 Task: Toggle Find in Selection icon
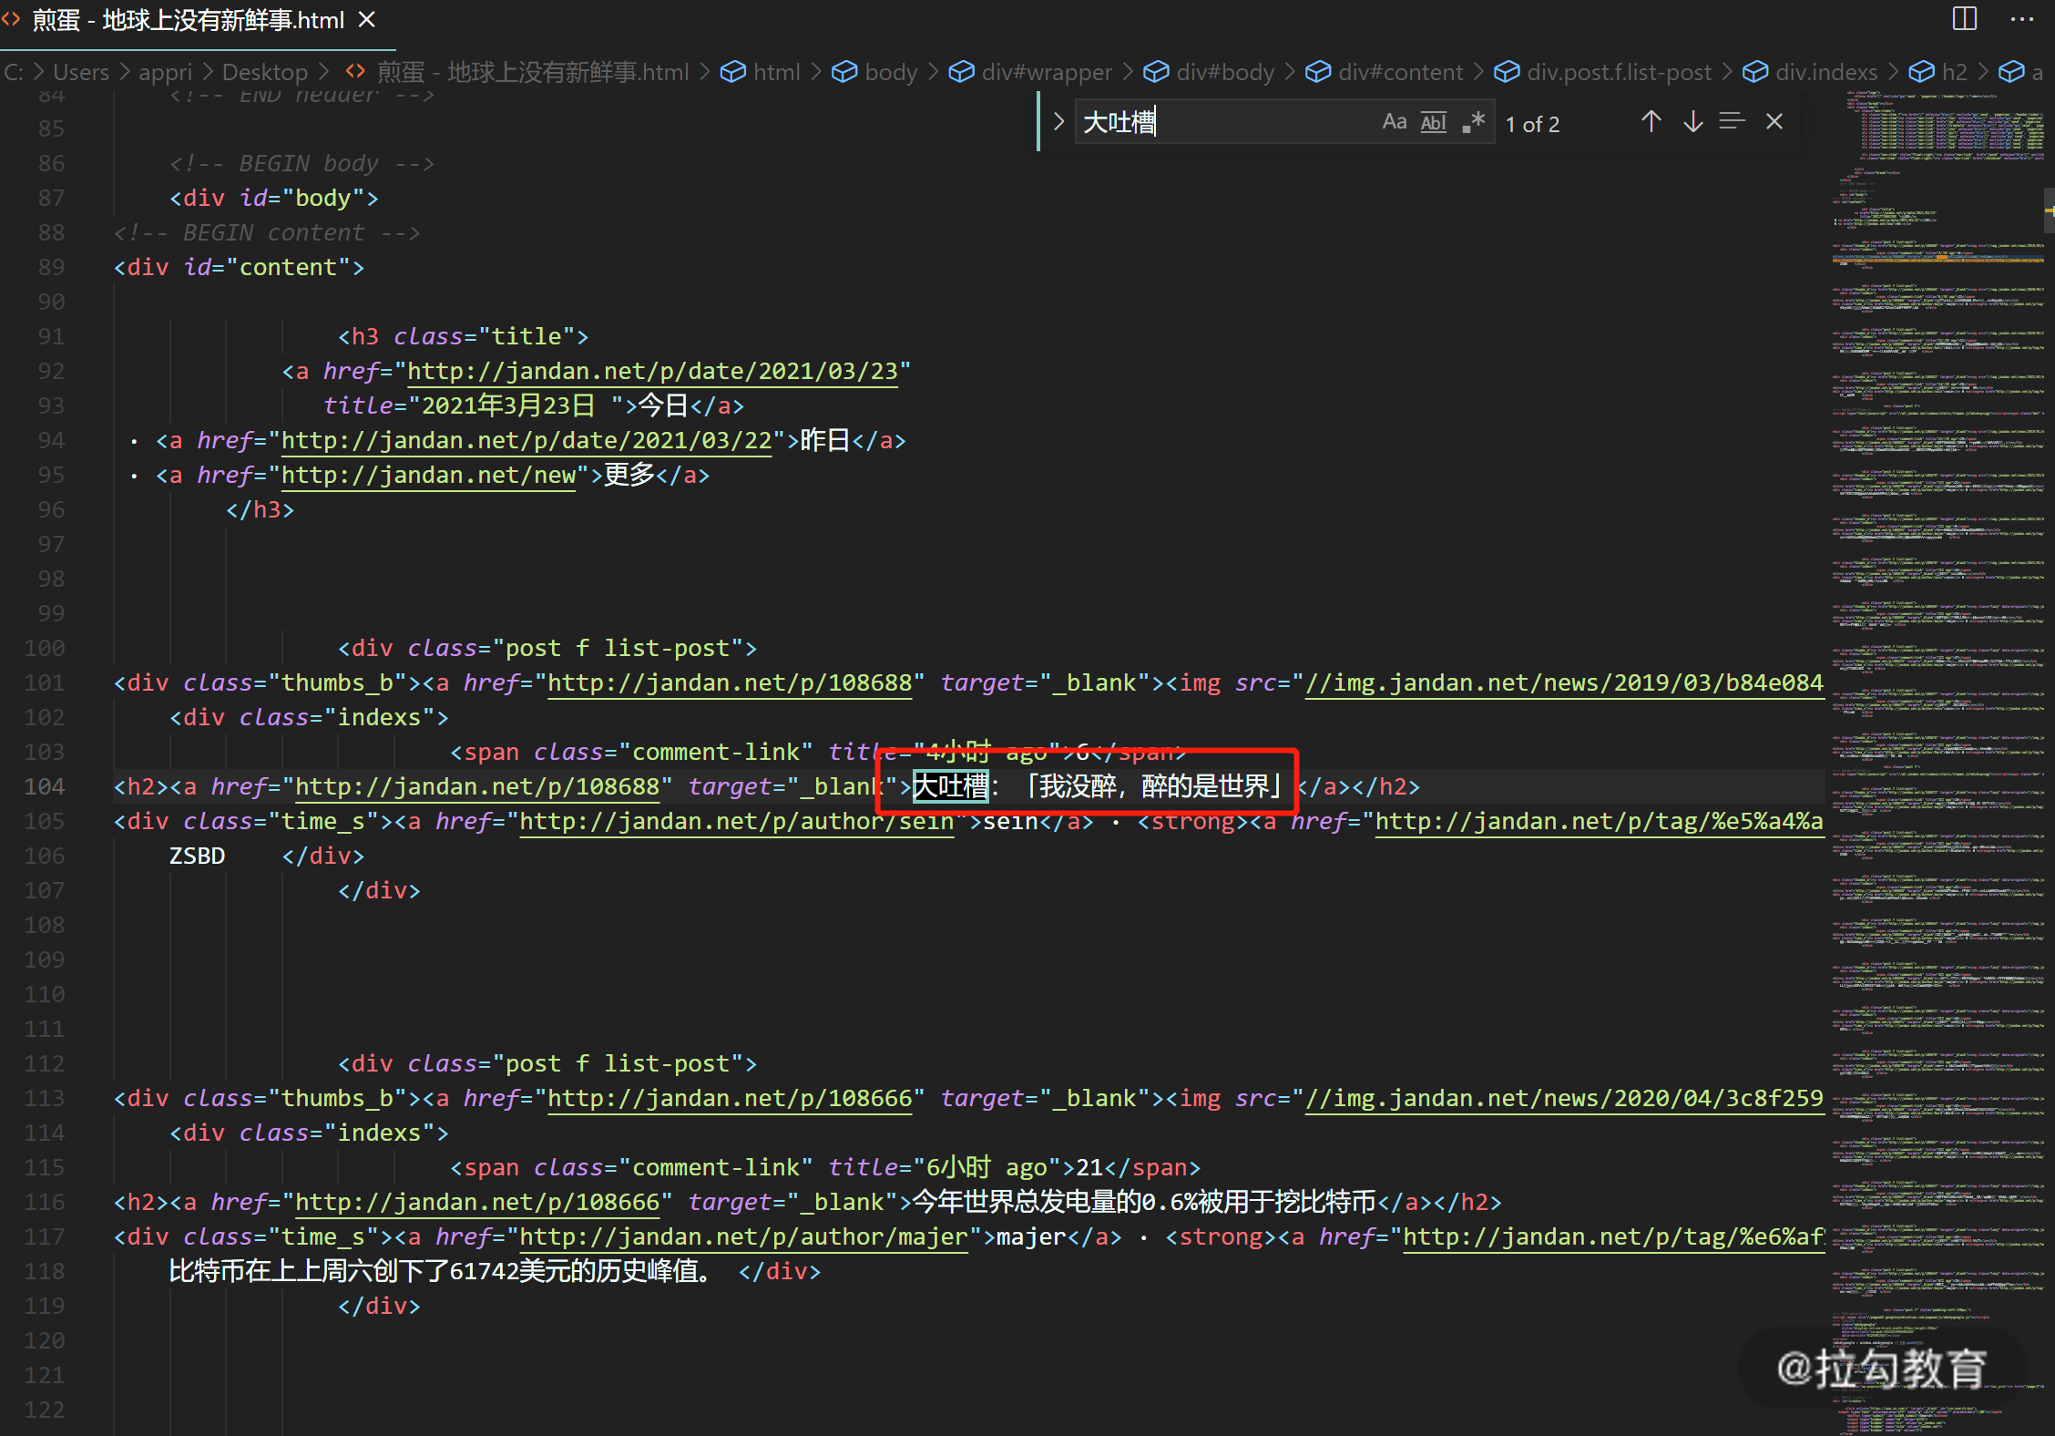(1732, 122)
